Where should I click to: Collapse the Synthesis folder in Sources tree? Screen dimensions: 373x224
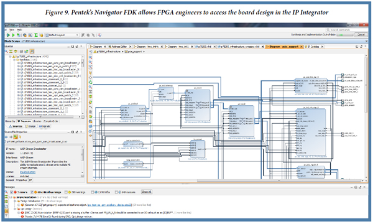(x=14, y=60)
